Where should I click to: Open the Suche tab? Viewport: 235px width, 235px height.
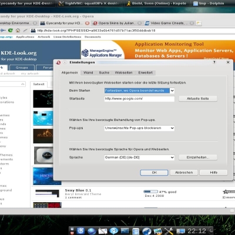click(104, 73)
